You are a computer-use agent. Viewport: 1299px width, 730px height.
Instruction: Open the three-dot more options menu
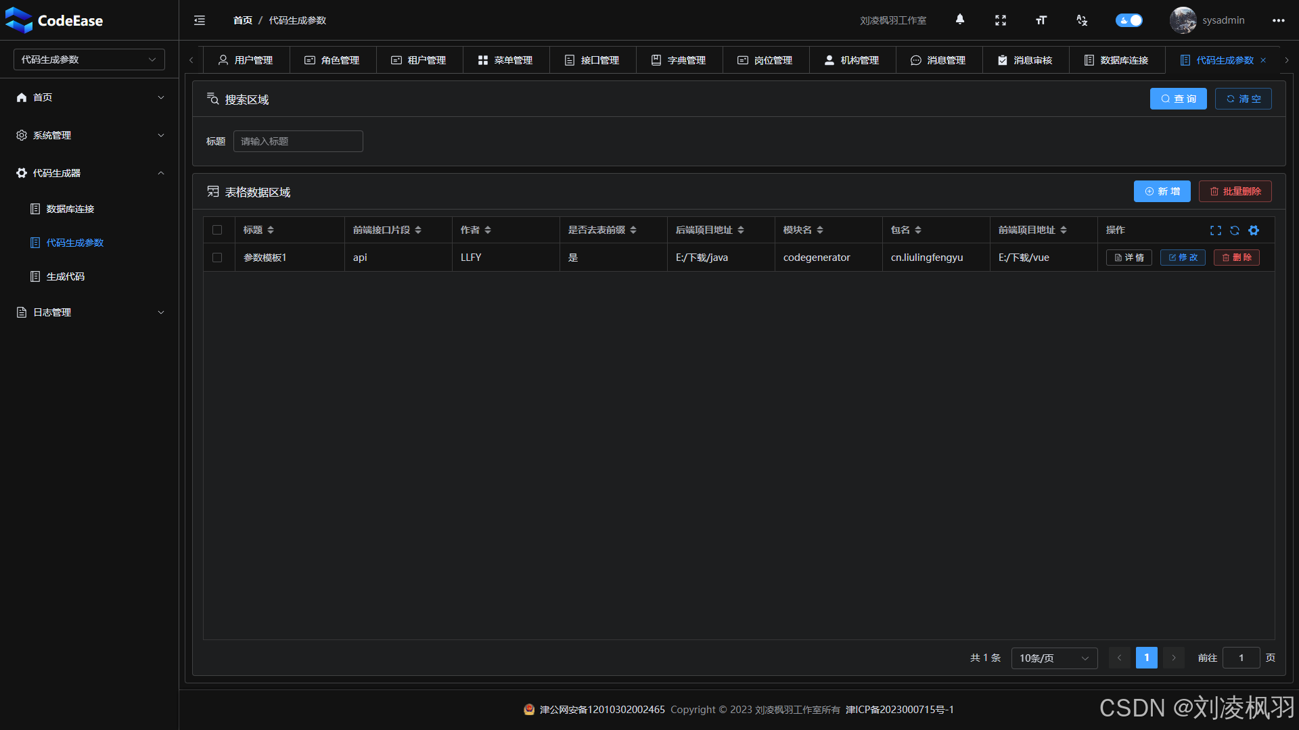coord(1278,20)
